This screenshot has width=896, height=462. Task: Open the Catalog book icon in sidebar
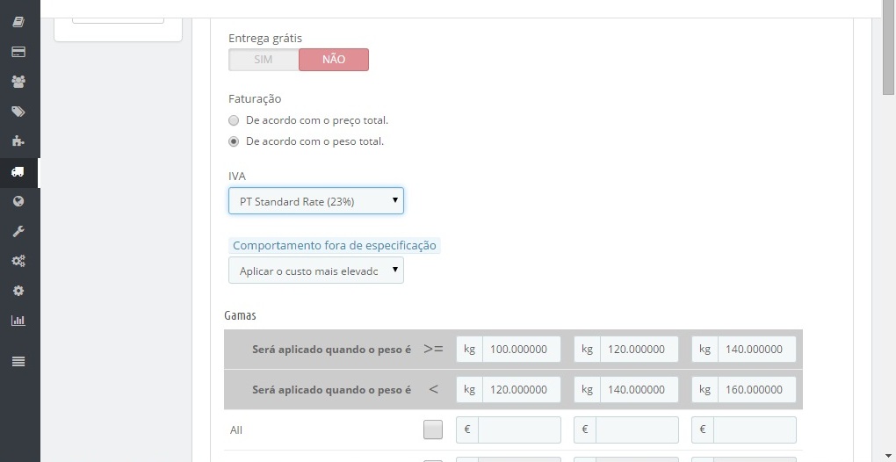(x=18, y=22)
